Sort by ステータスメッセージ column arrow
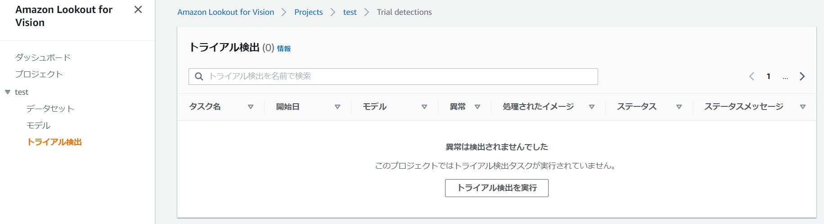This screenshot has width=824, height=224. [803, 107]
